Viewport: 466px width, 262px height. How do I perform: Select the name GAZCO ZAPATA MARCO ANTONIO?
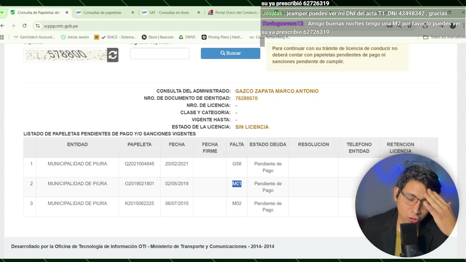tap(277, 91)
